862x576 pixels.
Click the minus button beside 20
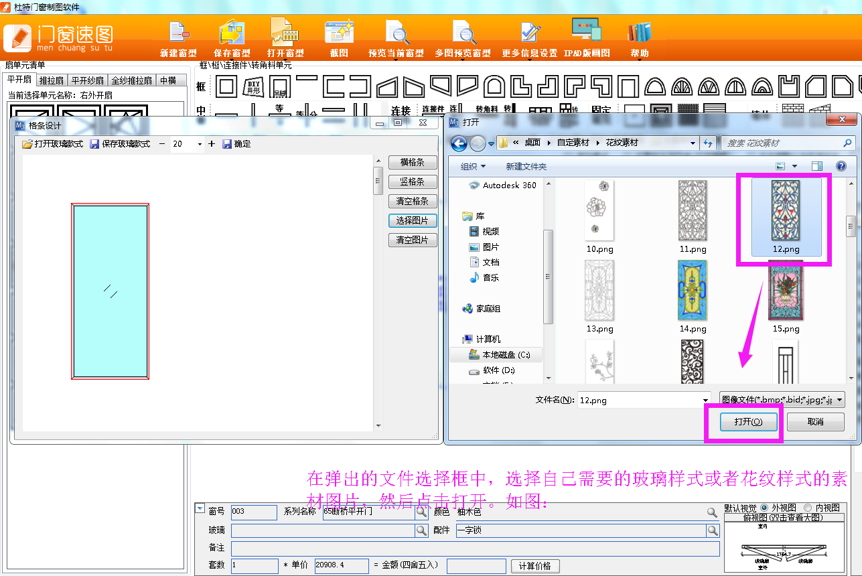[x=162, y=144]
